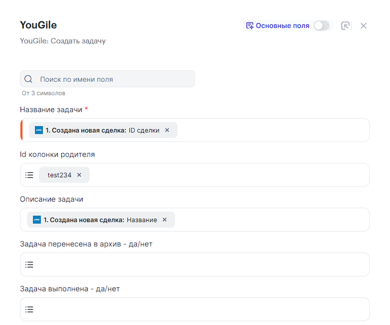Screen dimensions: 390x325
Task: Remove the ID сделки tag
Action: coord(167,130)
